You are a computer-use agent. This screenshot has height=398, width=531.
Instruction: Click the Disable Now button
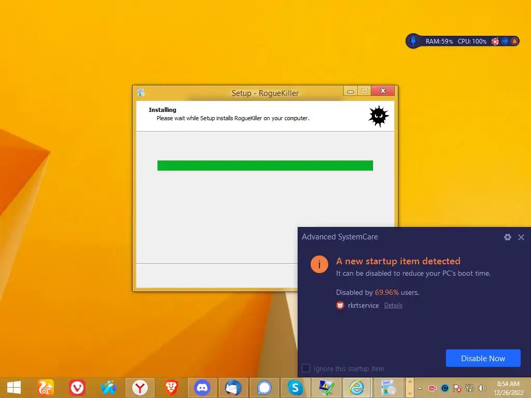(483, 358)
